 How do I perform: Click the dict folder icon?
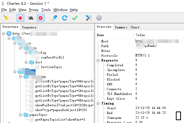coord(32,62)
